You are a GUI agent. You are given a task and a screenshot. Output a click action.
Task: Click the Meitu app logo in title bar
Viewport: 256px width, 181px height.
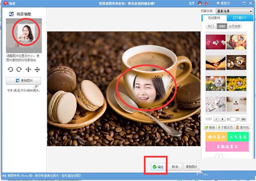6,3
